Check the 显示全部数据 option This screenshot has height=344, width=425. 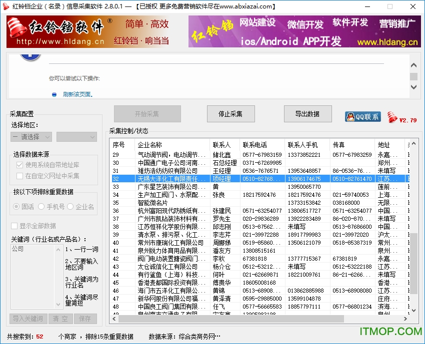(14, 226)
